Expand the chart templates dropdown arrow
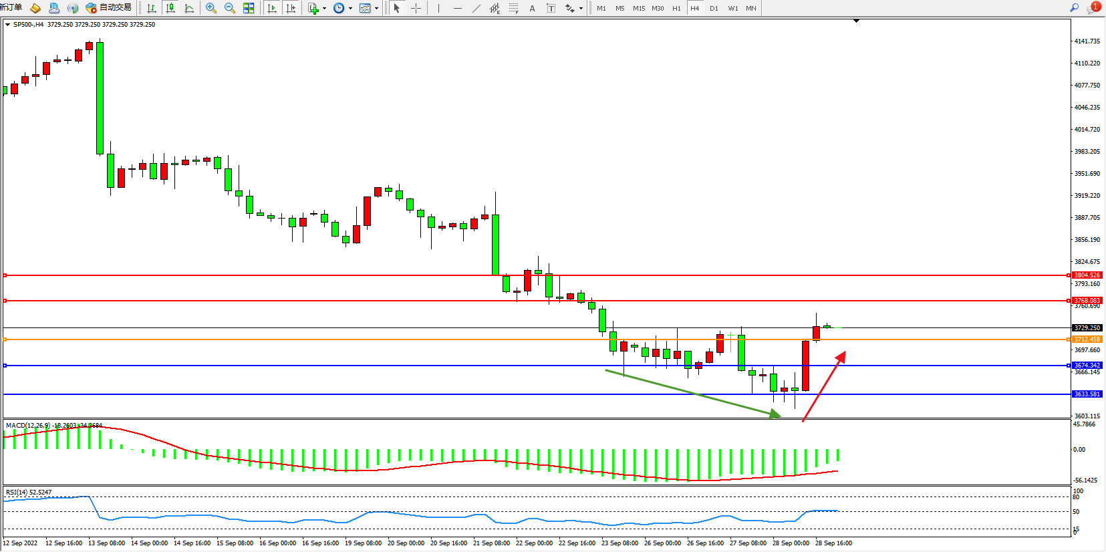Image resolution: width=1106 pixels, height=552 pixels. click(x=376, y=9)
